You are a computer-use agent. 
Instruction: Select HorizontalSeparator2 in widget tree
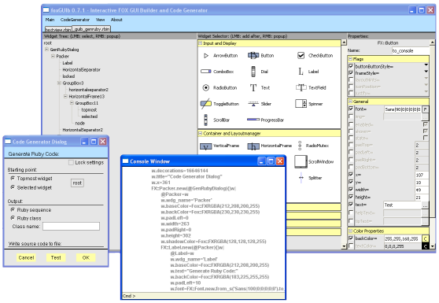point(83,130)
